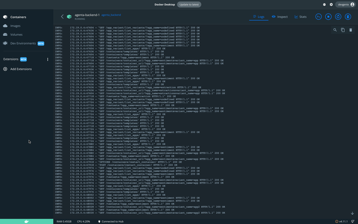Open the agenta_backend image link
Image resolution: width=358 pixels, height=224 pixels.
coord(111,15)
